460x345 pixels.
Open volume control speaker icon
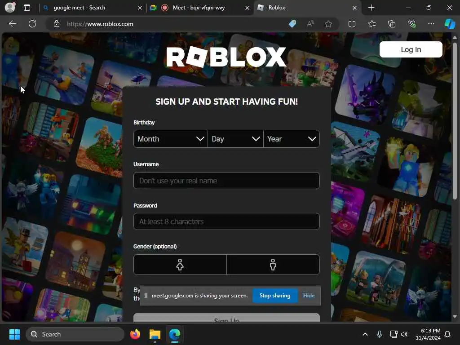404,334
